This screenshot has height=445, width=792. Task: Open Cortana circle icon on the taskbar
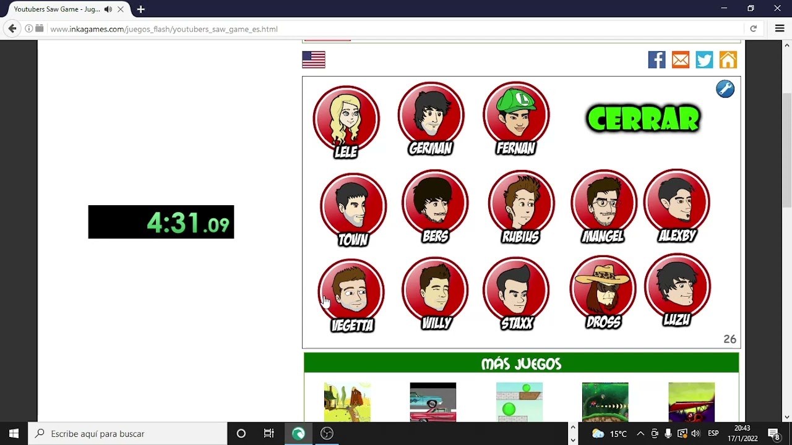point(241,433)
